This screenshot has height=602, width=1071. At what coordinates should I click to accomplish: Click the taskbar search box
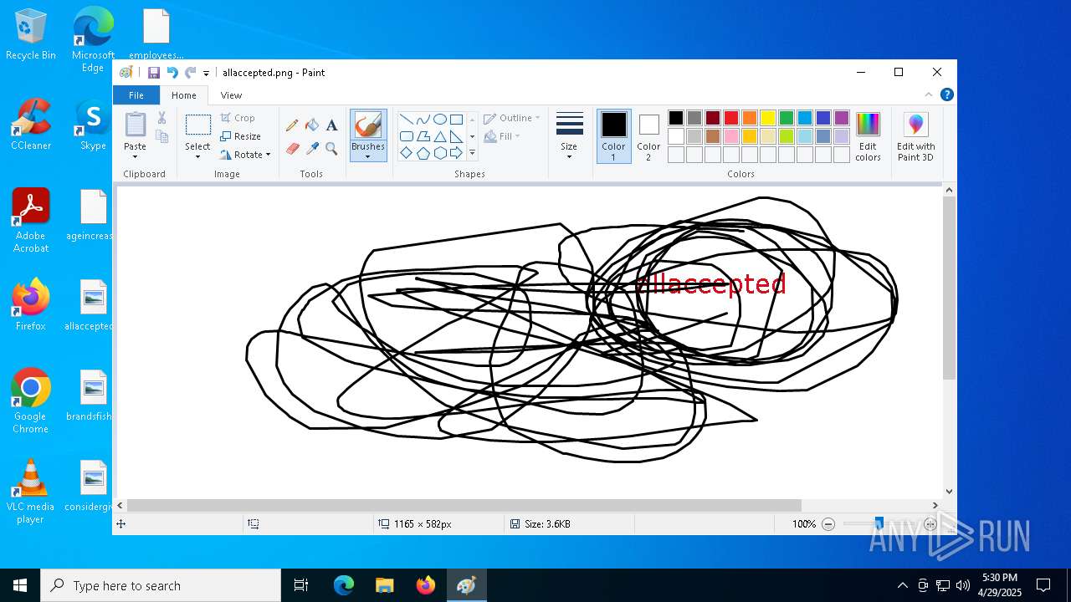coord(161,585)
